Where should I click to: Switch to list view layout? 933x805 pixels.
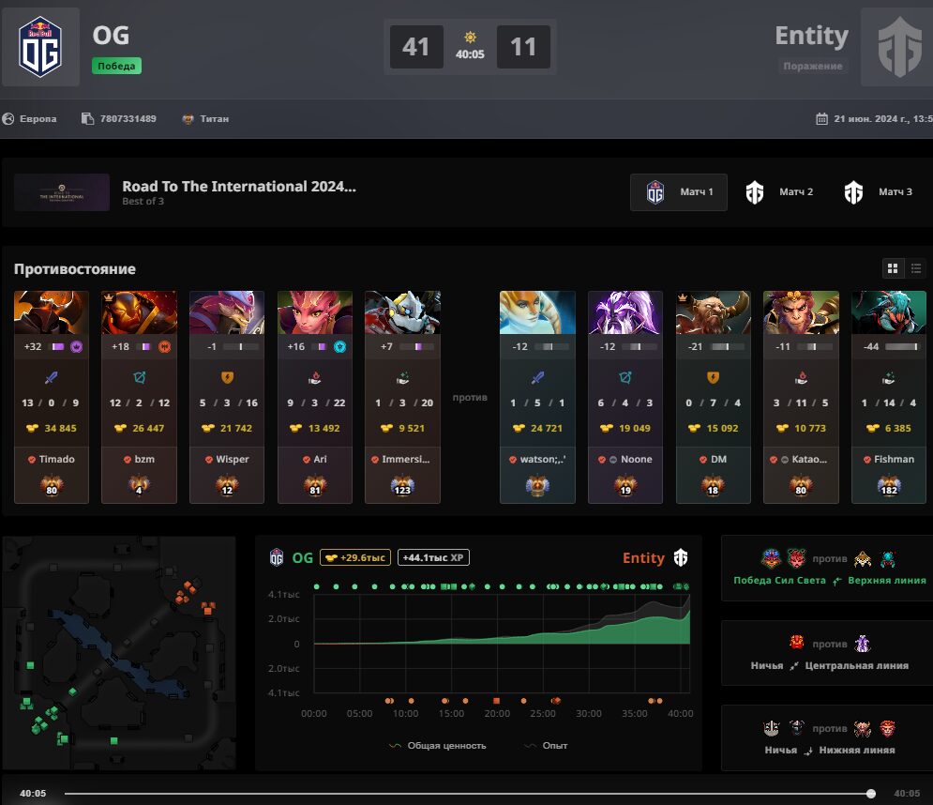tap(916, 268)
